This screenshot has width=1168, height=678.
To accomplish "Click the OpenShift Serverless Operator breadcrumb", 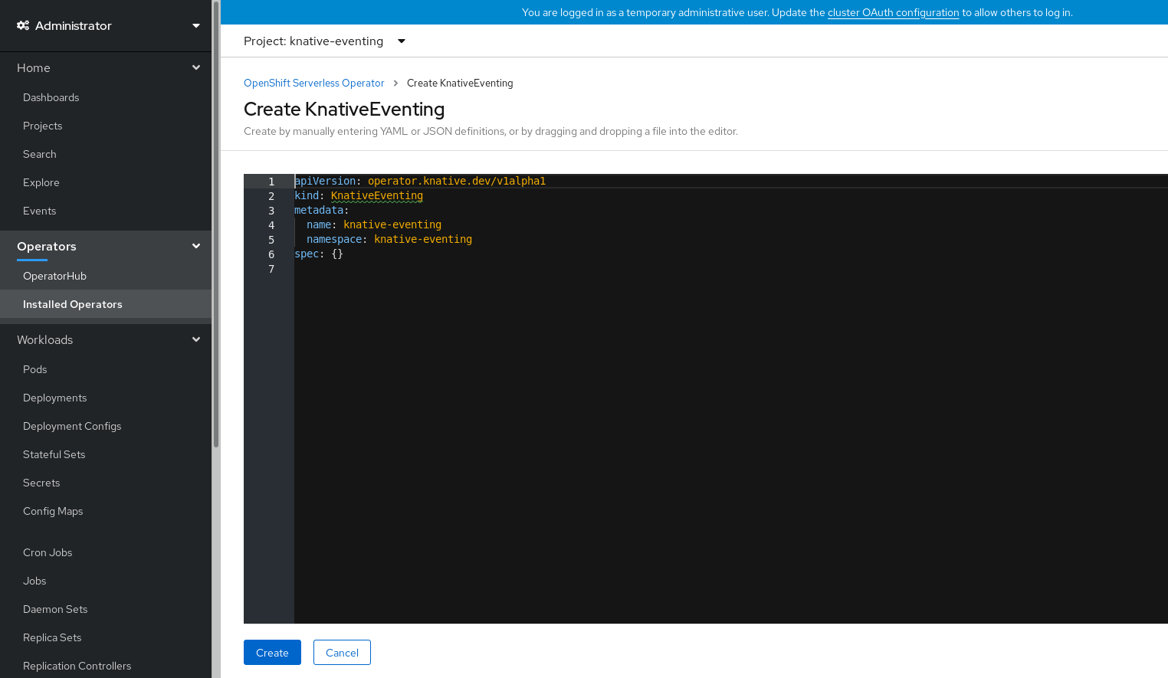I will (x=313, y=83).
